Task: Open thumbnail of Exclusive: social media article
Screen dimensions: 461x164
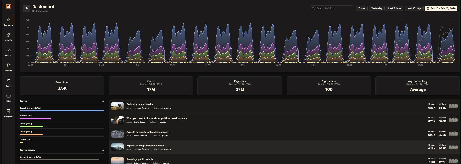Action: tap(118, 106)
